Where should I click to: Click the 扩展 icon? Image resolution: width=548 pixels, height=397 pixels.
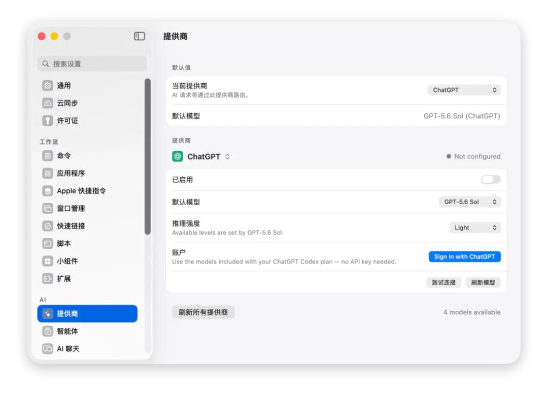[48, 278]
